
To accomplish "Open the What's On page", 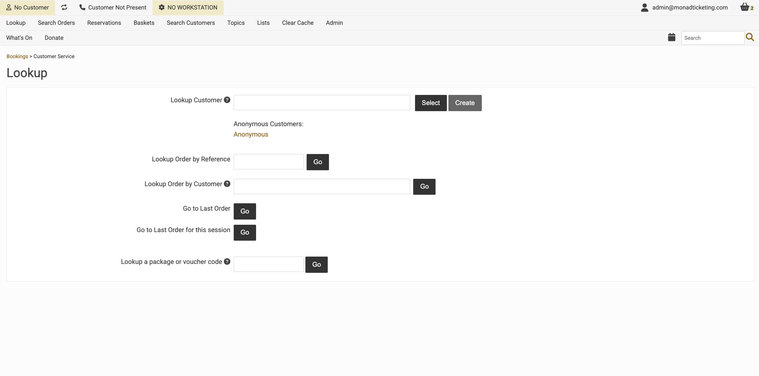I will (x=19, y=37).
